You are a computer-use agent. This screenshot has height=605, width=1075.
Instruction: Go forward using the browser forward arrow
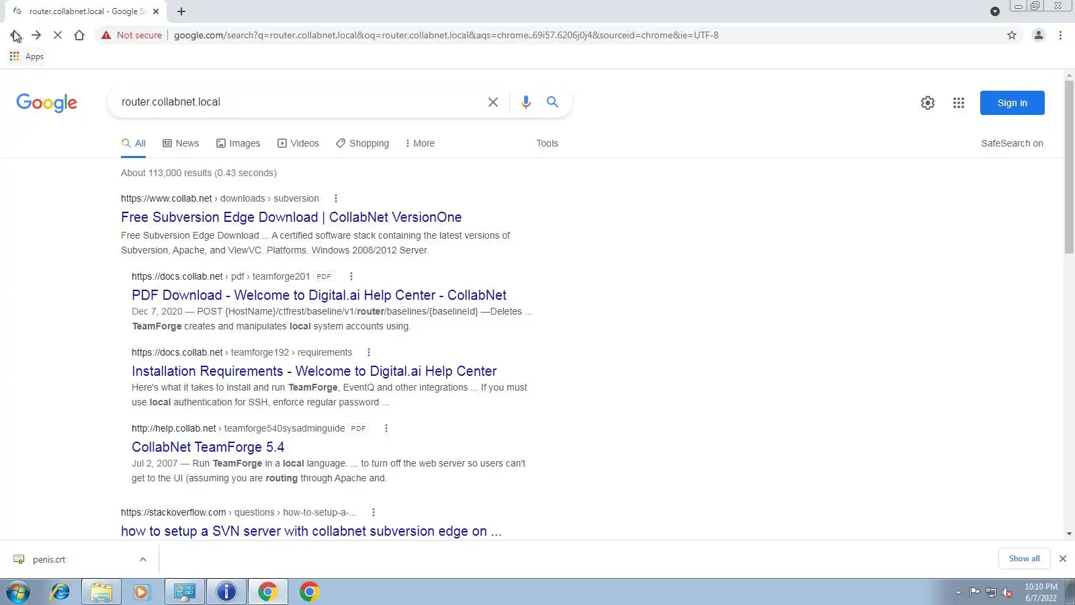tap(36, 35)
